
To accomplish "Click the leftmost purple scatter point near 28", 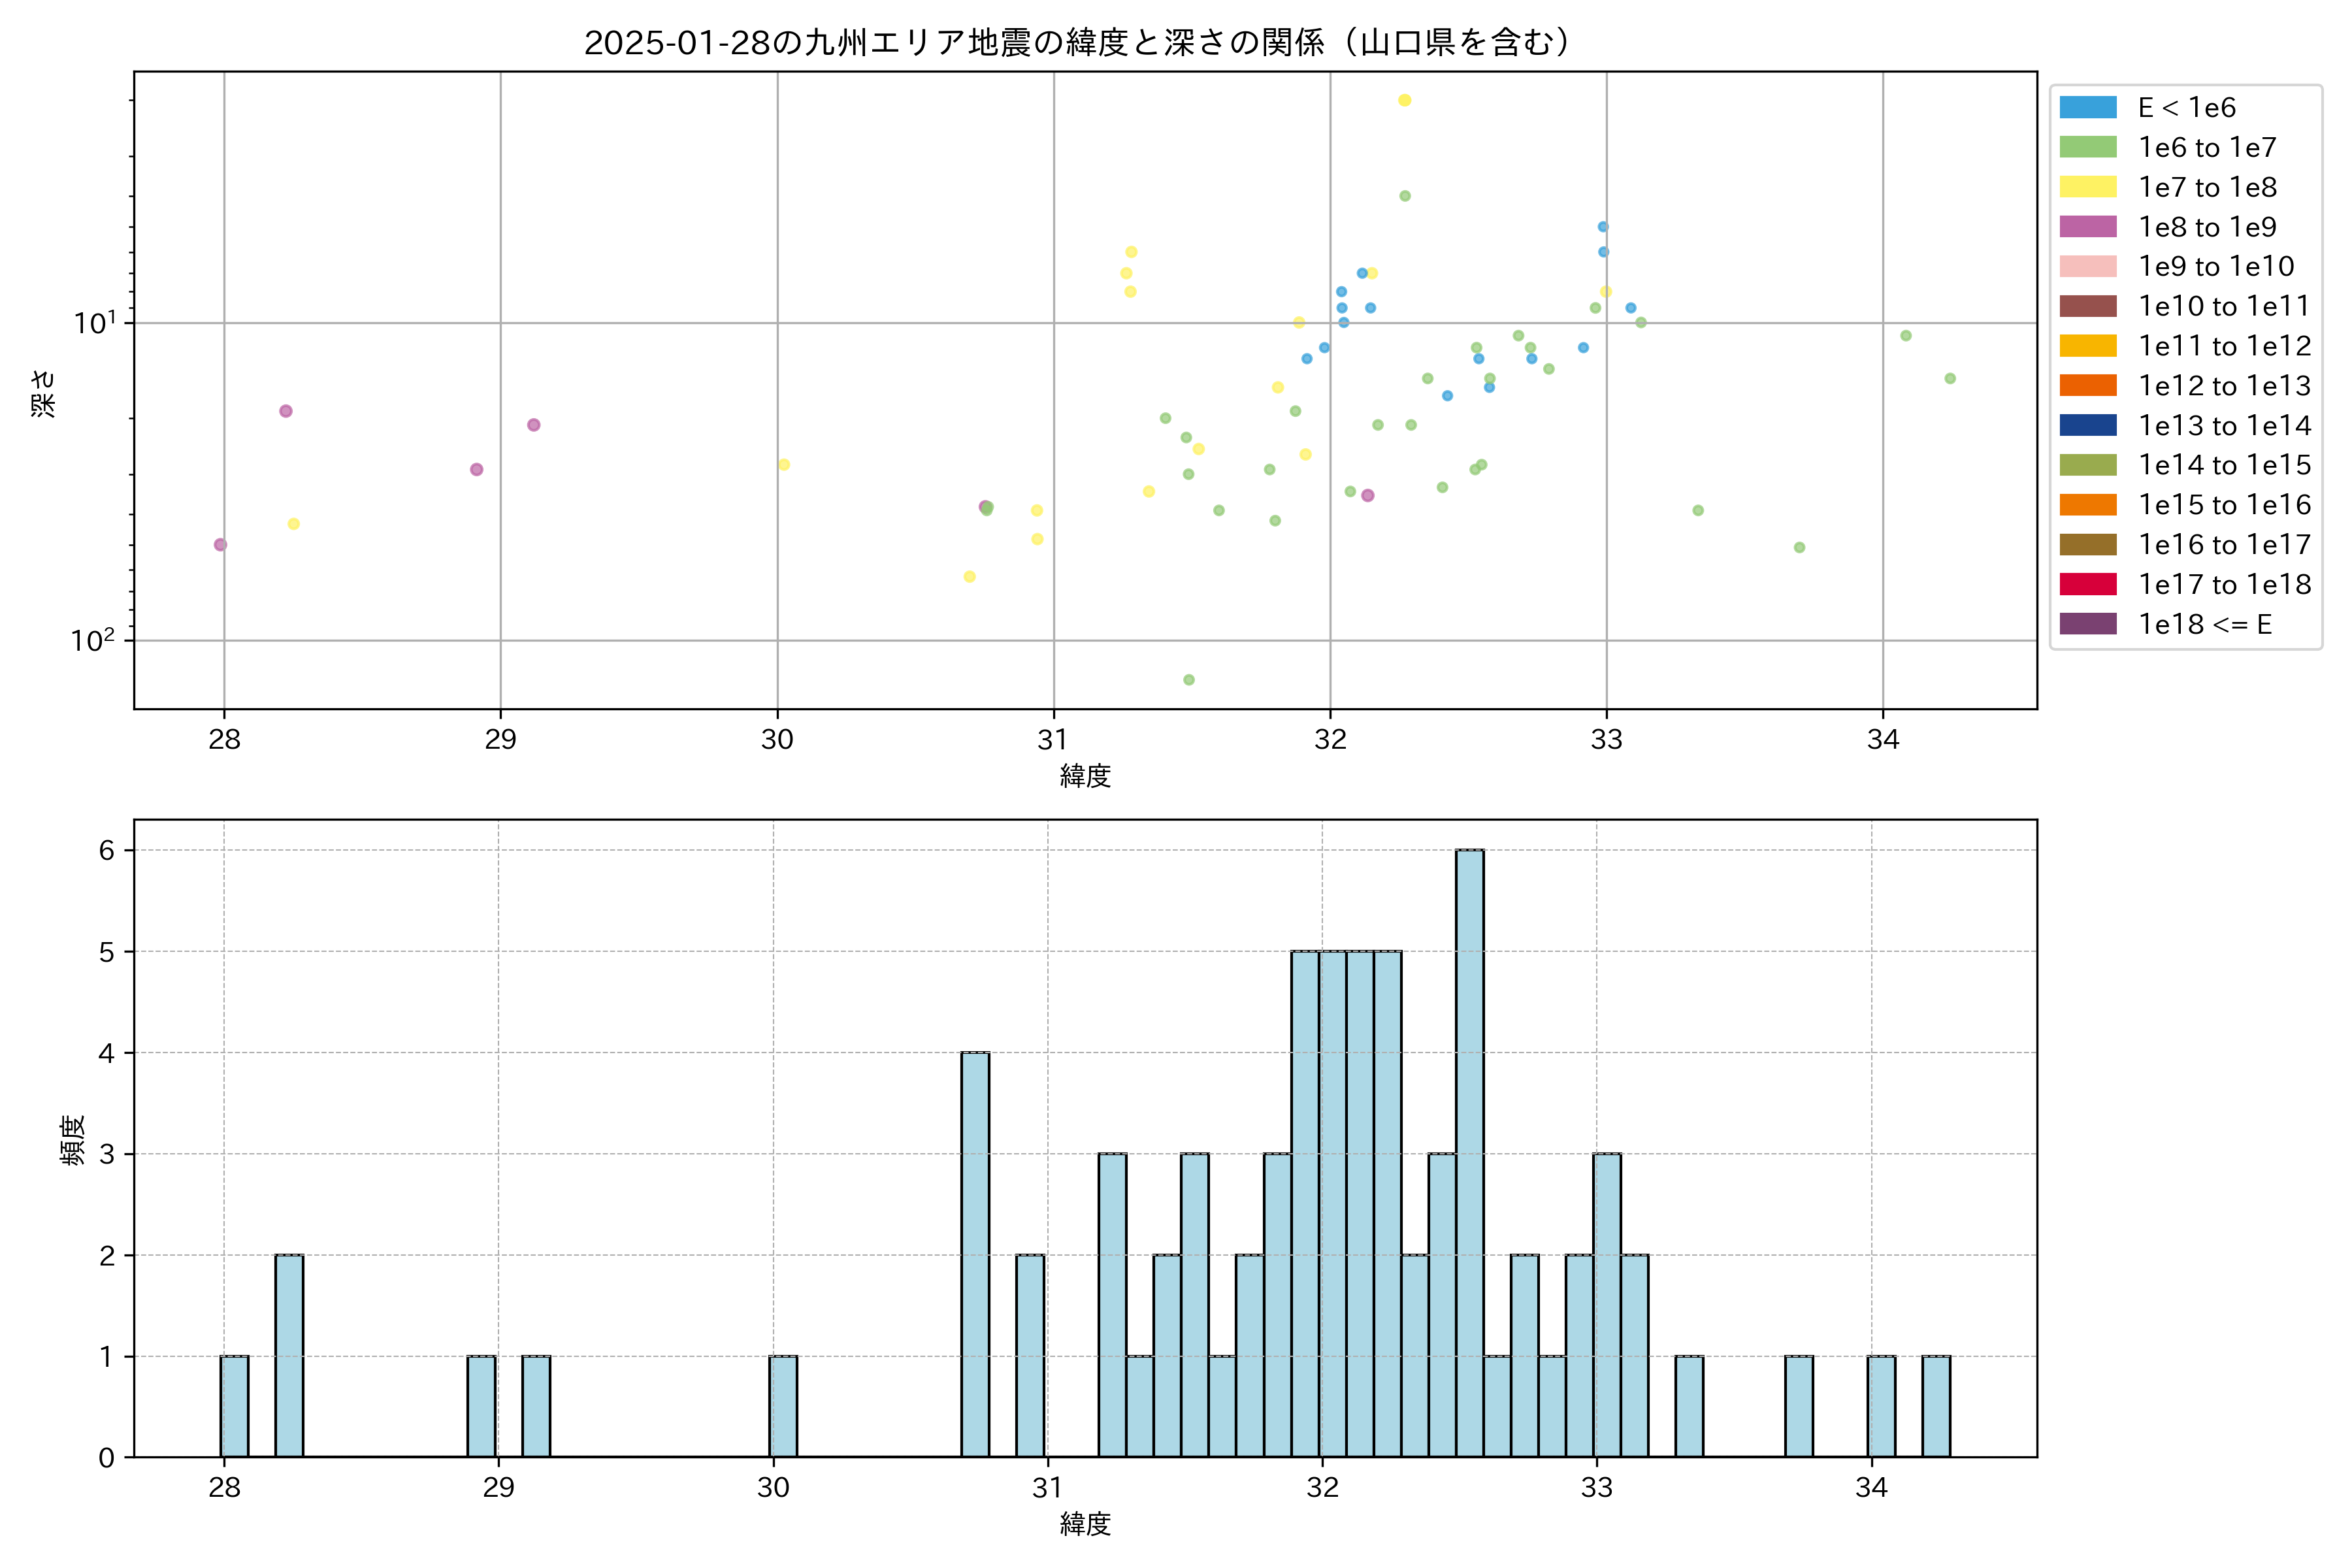I will coord(220,545).
